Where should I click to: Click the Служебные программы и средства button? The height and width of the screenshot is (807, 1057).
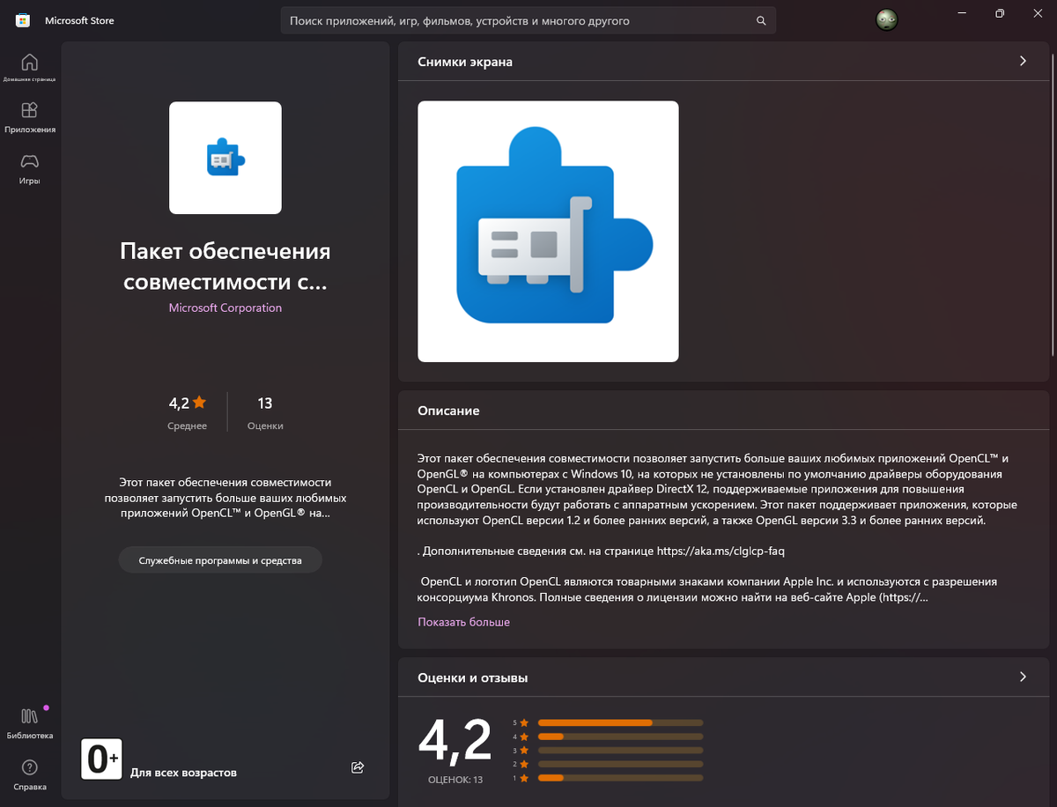(220, 559)
